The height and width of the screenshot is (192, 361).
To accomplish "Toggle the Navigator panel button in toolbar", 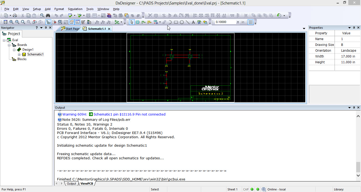I will (x=48, y=22).
